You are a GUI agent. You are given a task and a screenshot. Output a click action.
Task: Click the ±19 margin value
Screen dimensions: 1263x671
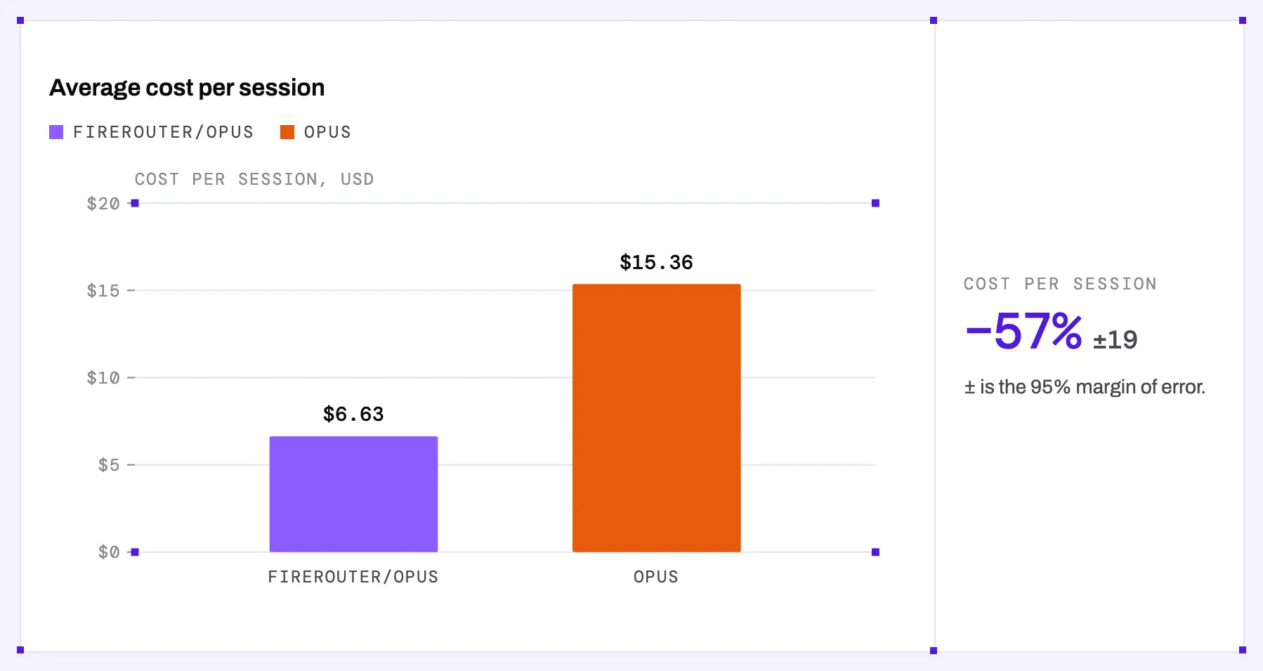(x=1115, y=340)
